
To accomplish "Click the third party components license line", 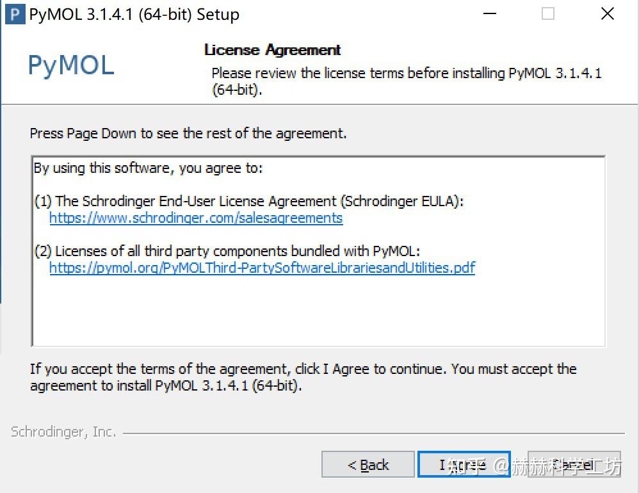I will click(227, 251).
